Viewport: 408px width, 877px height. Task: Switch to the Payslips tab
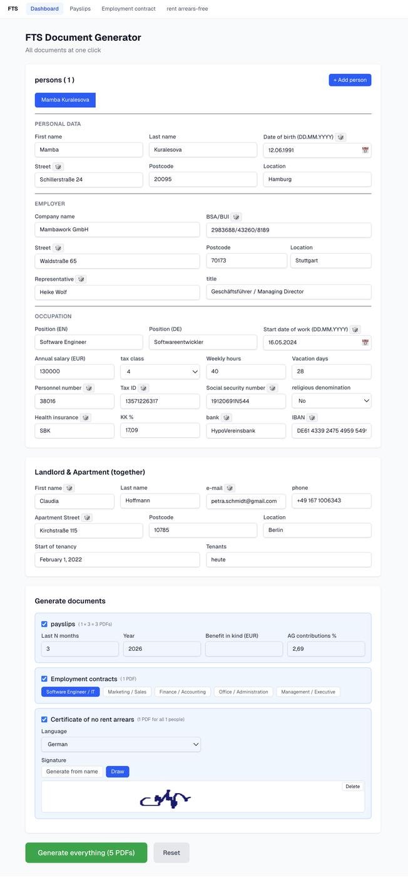[79, 8]
